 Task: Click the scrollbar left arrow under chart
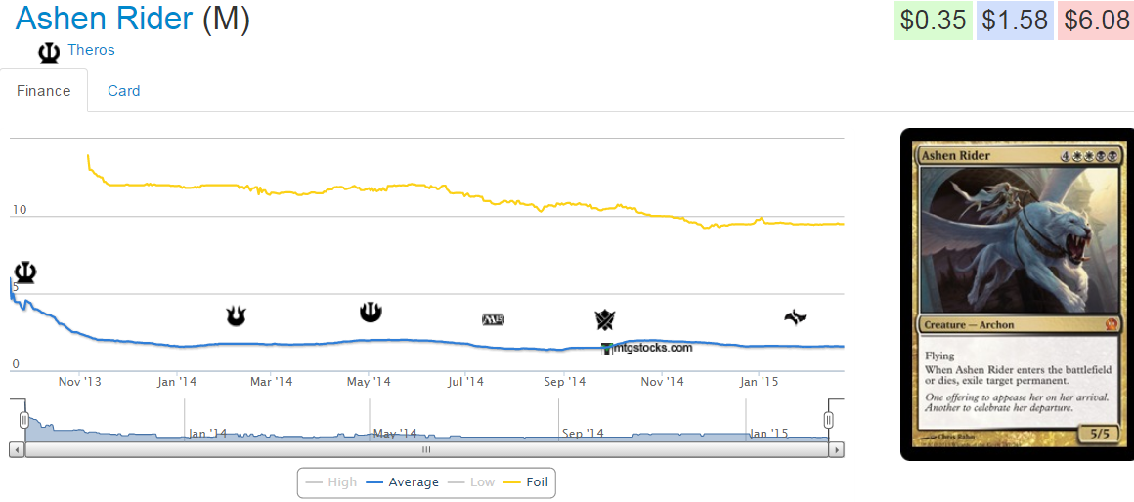[17, 449]
